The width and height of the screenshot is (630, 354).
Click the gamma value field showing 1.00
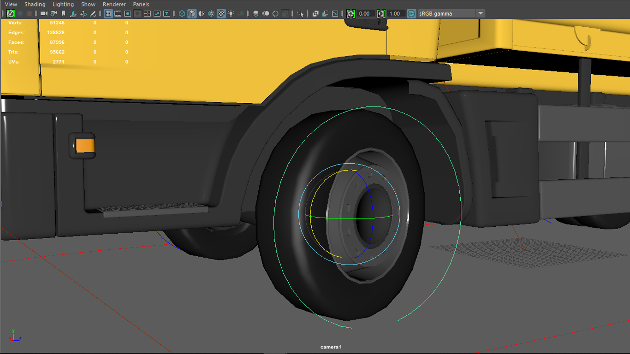[395, 14]
